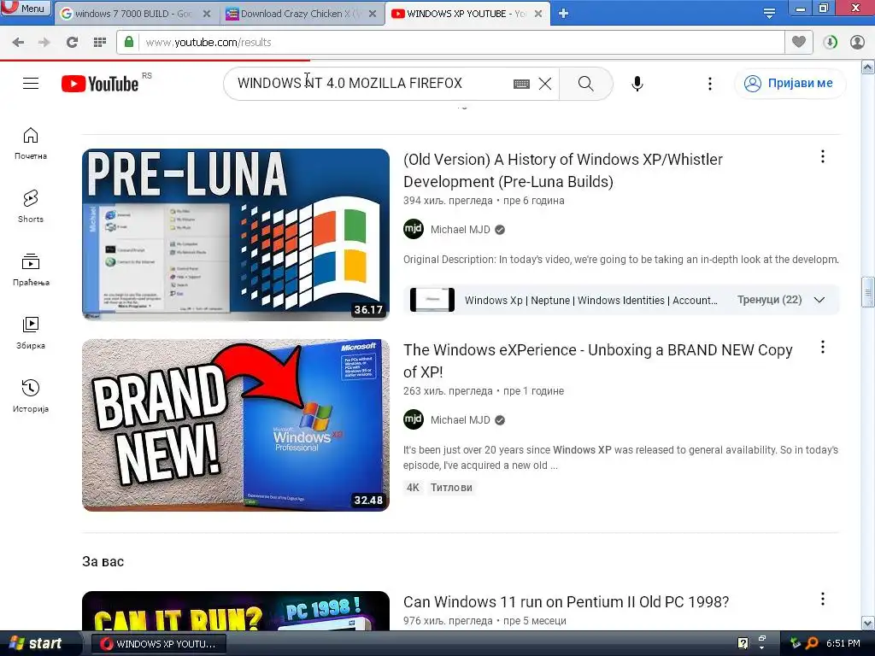This screenshot has width=875, height=656.
Task: Open options menu for the Pre-Luna Builds video
Action: [x=823, y=157]
